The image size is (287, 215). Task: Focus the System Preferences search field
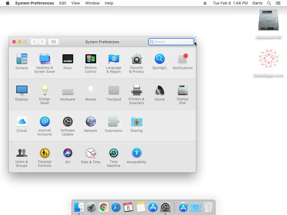(x=171, y=42)
